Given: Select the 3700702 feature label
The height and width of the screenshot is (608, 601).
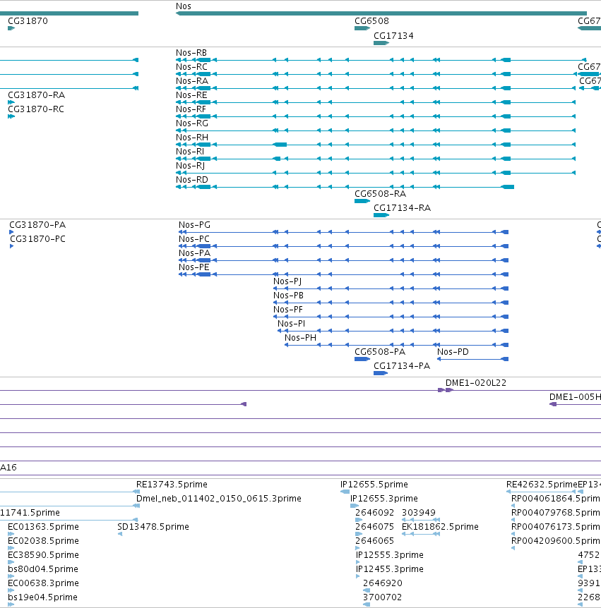Looking at the screenshot, I should [x=382, y=597].
